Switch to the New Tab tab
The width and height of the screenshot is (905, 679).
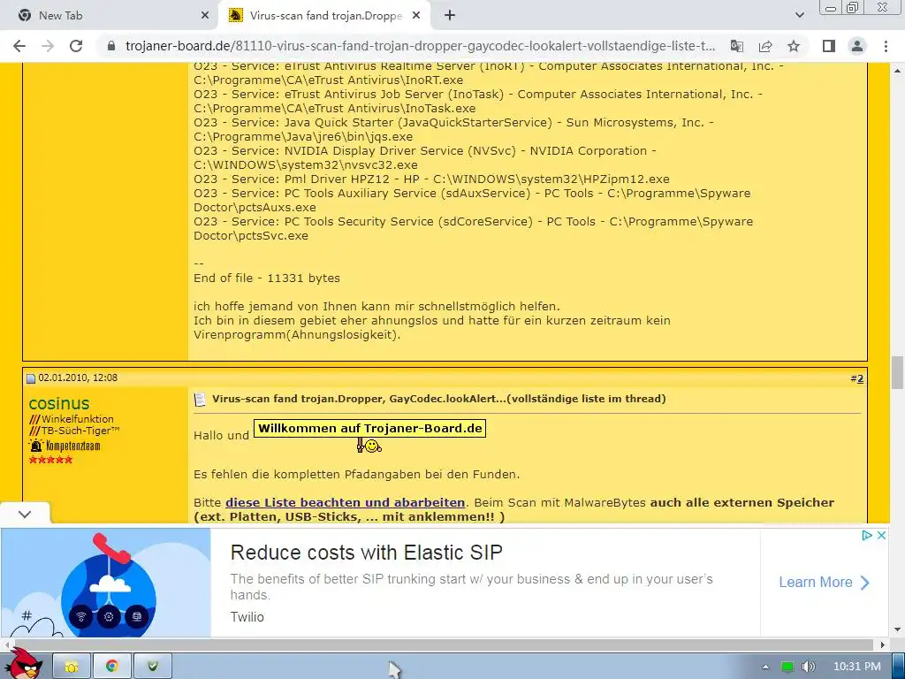tap(110, 16)
